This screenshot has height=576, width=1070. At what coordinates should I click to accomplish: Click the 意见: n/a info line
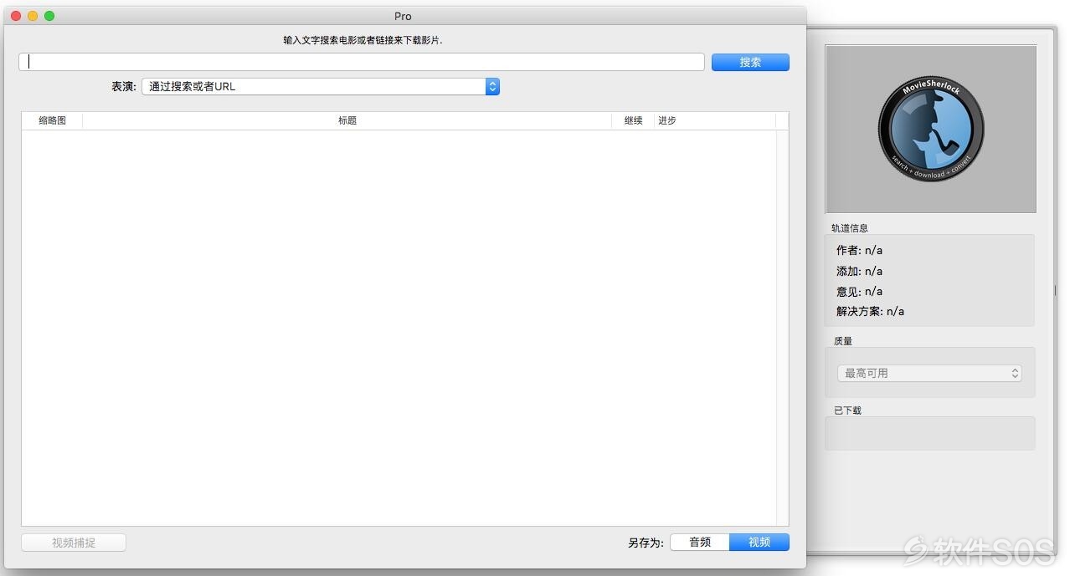point(859,291)
